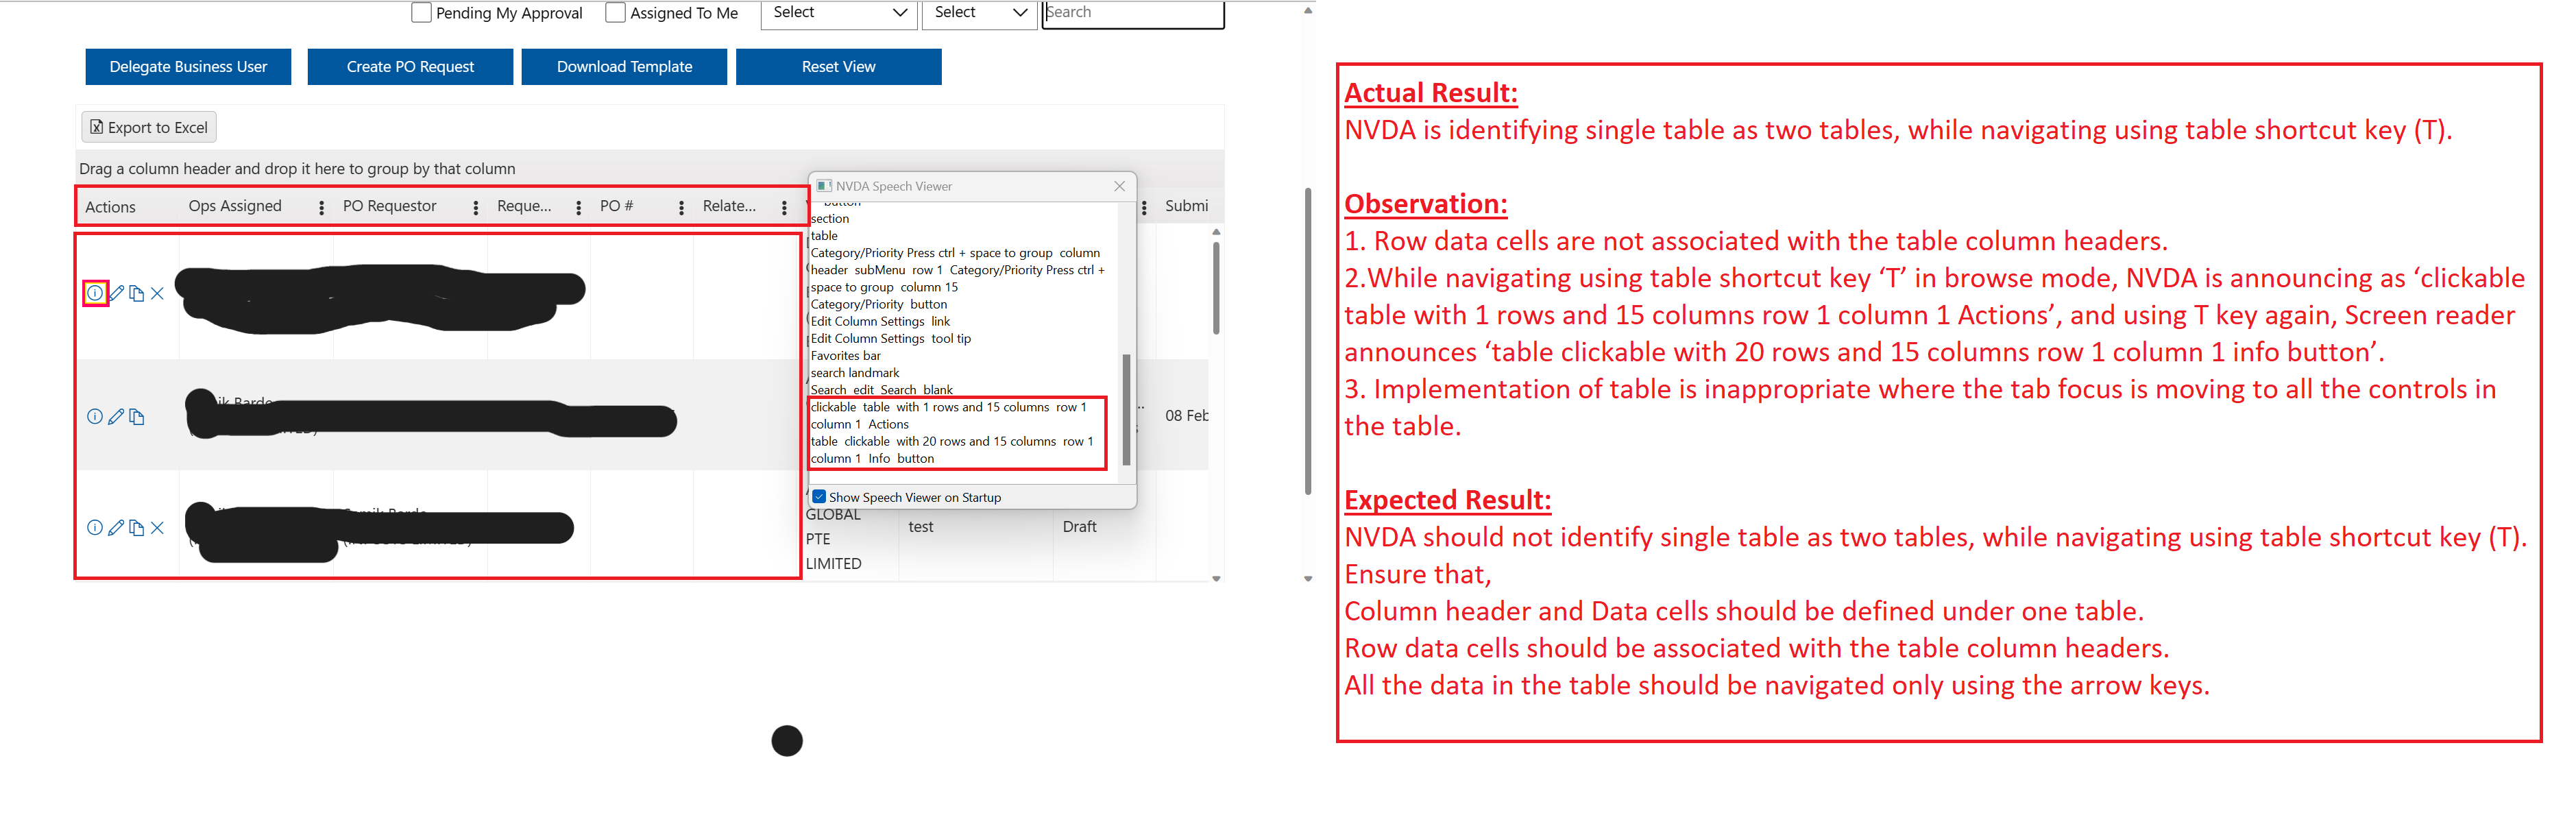The height and width of the screenshot is (824, 2576).
Task: Toggle Pending My Approval checkbox
Action: 421,13
